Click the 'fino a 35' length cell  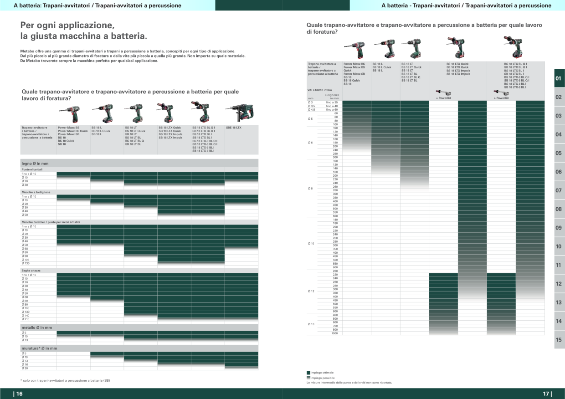[332, 102]
